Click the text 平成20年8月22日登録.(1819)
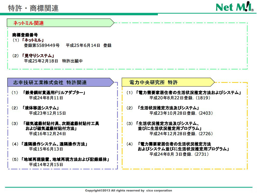The image size is (257, 193). [180, 98]
